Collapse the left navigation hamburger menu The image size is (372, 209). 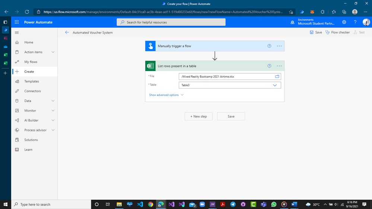point(17,32)
